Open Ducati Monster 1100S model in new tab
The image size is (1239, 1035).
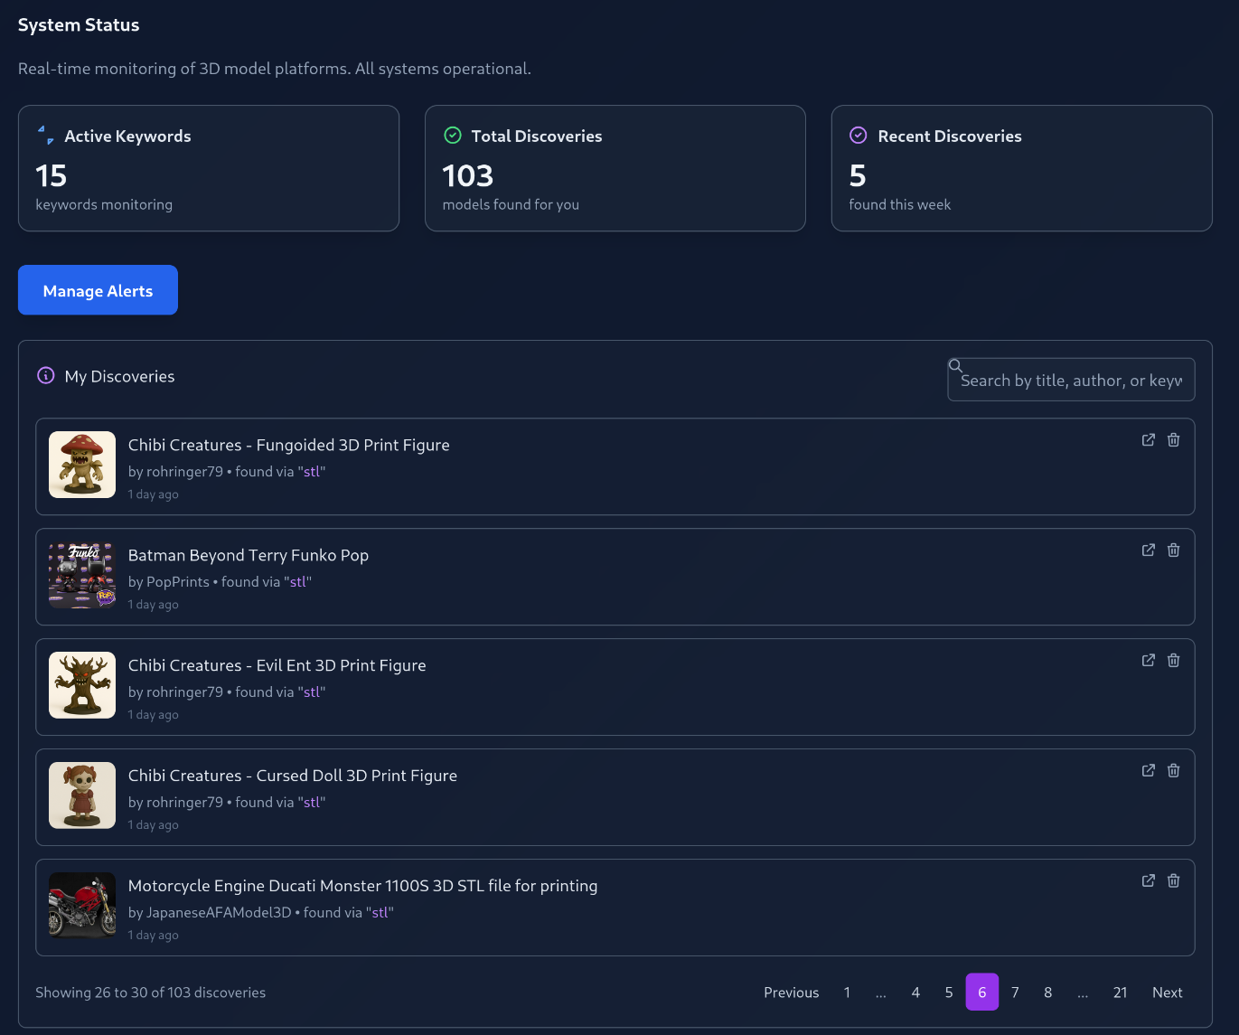1148,881
